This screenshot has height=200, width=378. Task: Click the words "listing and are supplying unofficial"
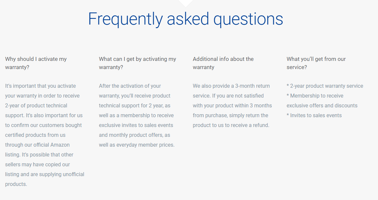pos(45,174)
